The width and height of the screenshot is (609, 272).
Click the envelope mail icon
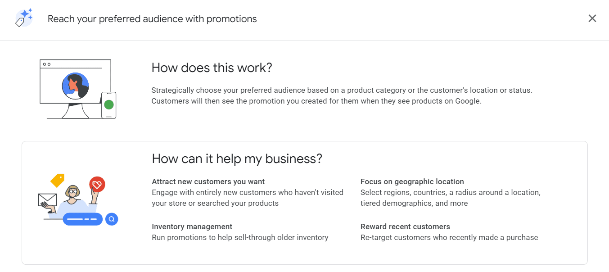47,199
